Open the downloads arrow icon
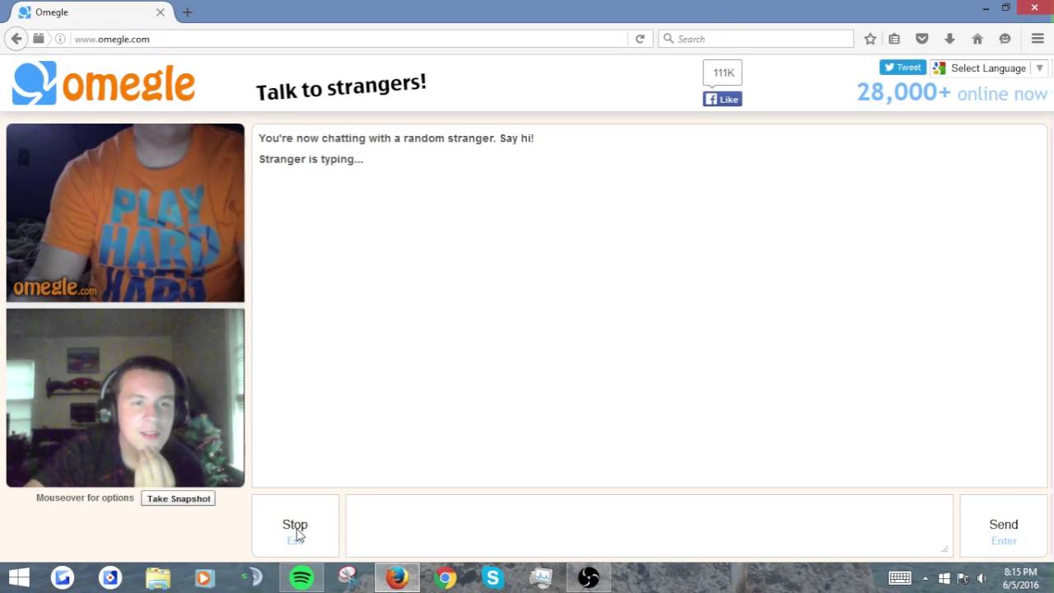This screenshot has width=1054, height=593. [x=949, y=39]
